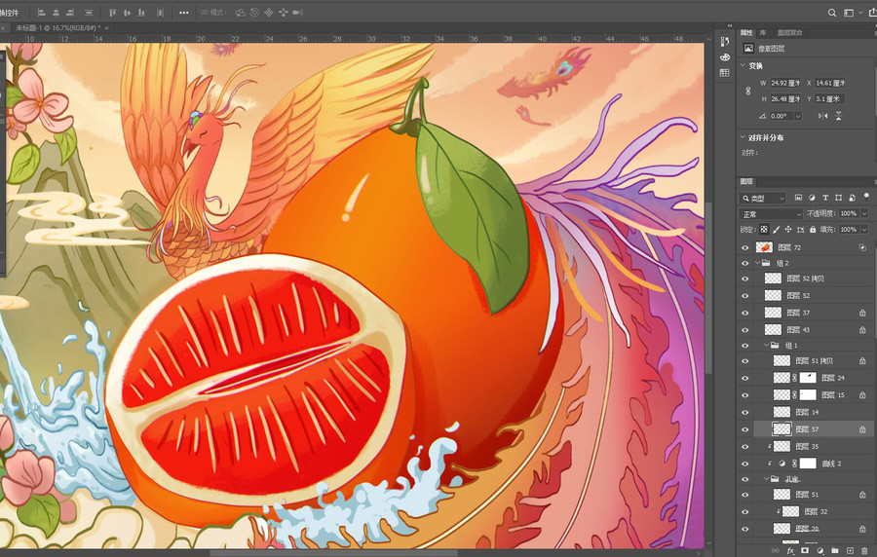
Task: Click the vertical canvas scrollbar
Action: (x=708, y=287)
